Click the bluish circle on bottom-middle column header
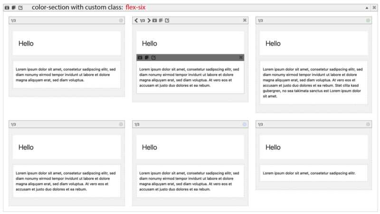Image resolution: width=380 pixels, height=214 pixels. (245, 124)
